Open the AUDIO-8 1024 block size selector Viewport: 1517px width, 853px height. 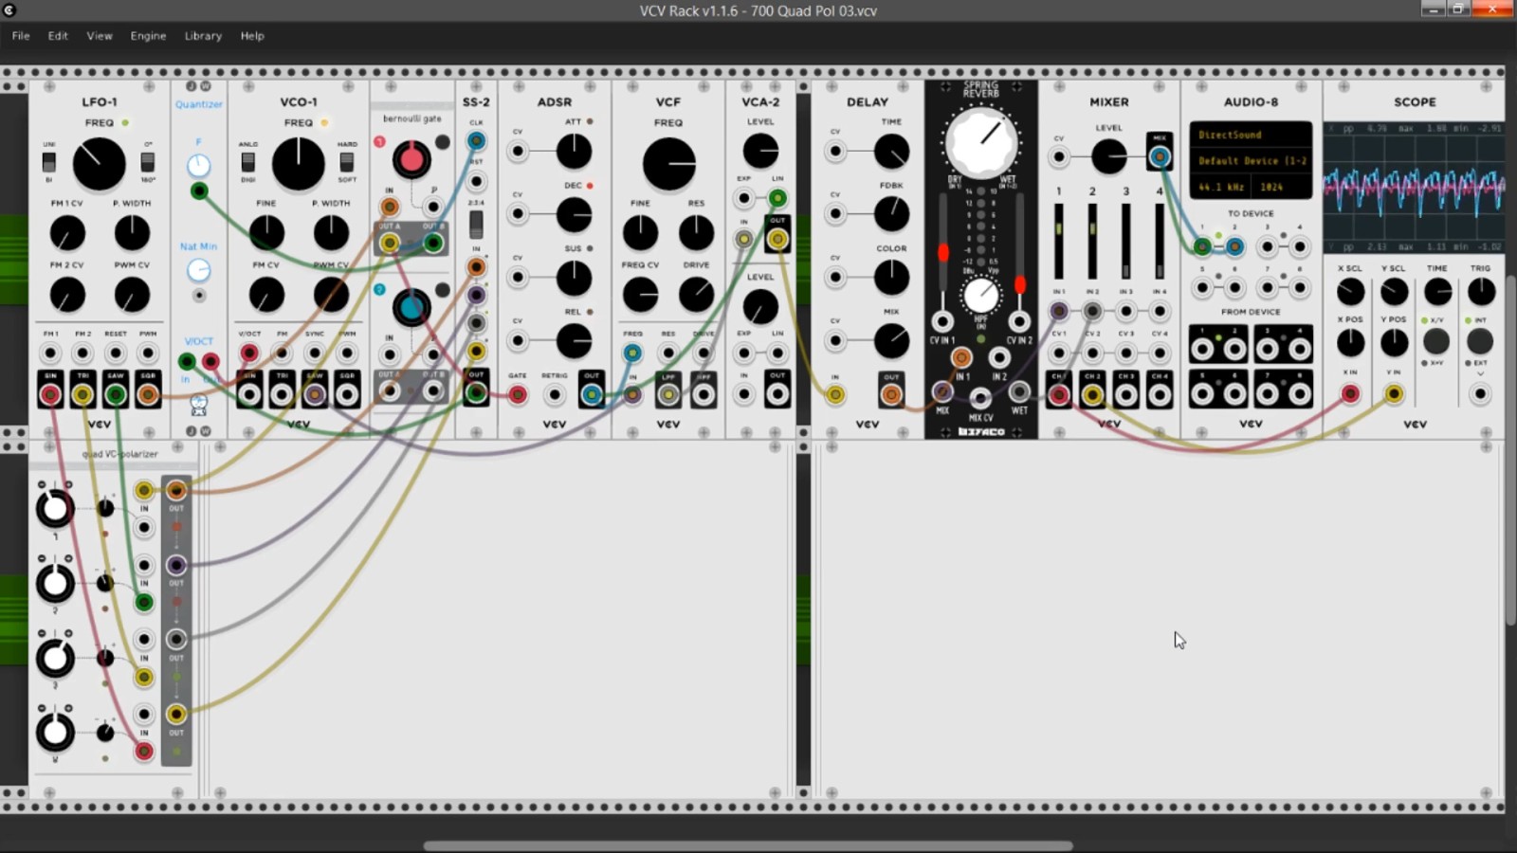(1282, 187)
